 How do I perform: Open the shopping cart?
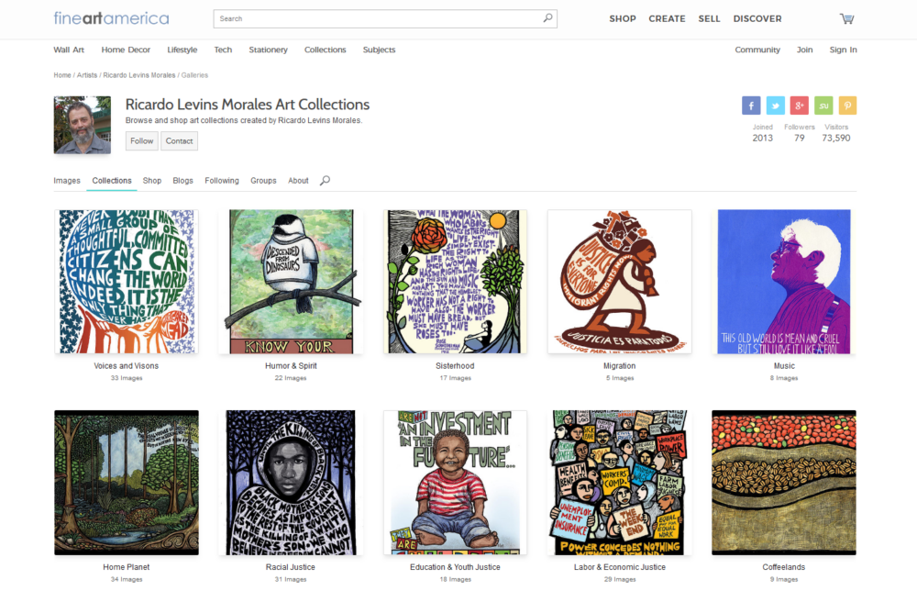846,18
